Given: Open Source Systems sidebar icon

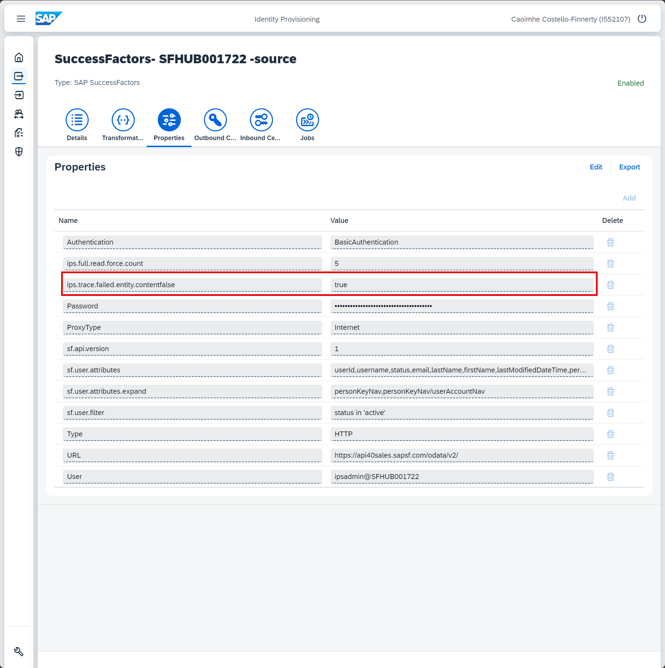Looking at the screenshot, I should (19, 76).
